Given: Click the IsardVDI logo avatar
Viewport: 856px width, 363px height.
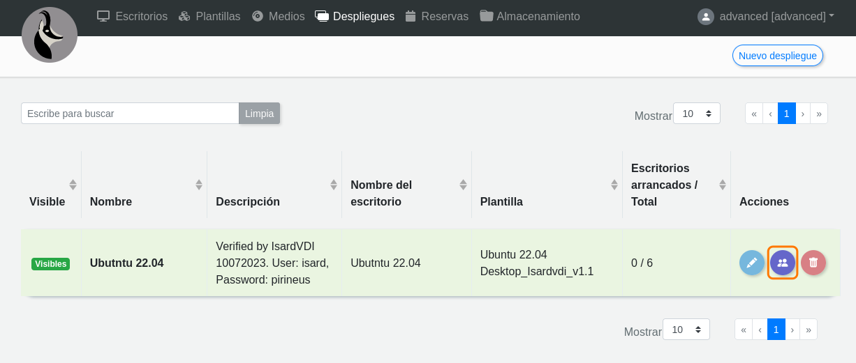Looking at the screenshot, I should click(x=50, y=35).
